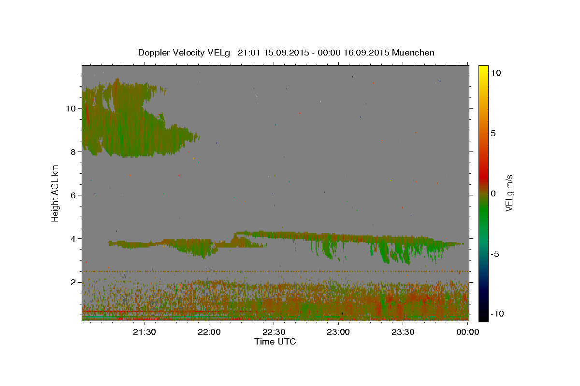Click the 21:30 time tick label
Screen dimensions: 580x386
pyautogui.click(x=145, y=332)
